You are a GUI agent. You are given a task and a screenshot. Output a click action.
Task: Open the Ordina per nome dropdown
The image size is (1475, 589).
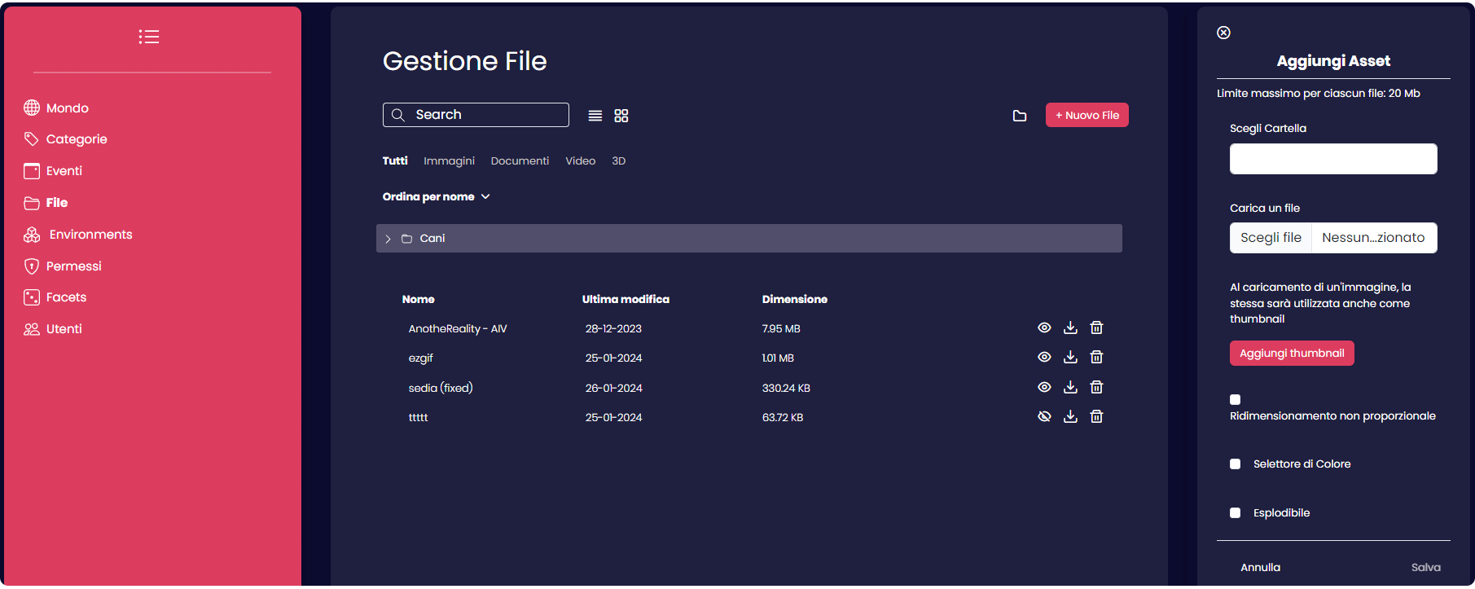tap(436, 196)
